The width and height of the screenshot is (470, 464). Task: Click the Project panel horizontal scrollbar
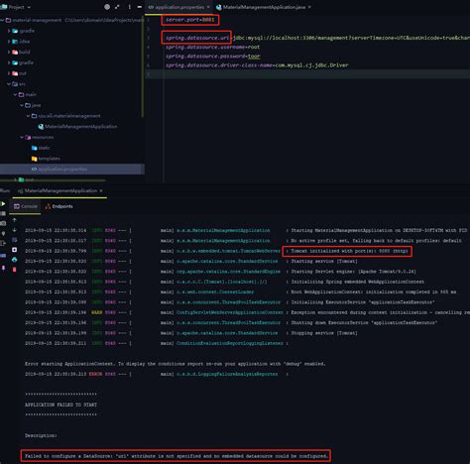click(53, 180)
